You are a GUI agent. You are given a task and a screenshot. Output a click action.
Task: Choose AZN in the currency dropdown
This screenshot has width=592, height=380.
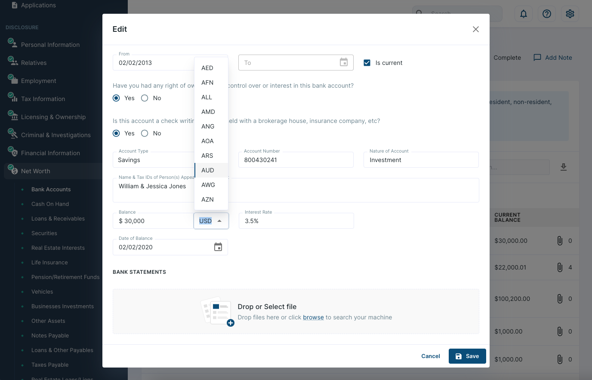(207, 199)
